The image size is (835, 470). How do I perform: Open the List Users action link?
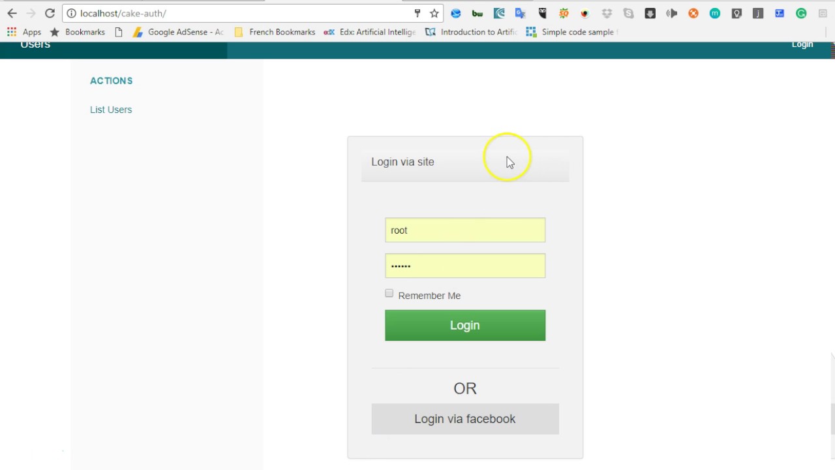click(x=111, y=110)
